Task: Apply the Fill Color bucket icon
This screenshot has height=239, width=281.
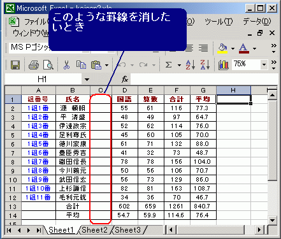Action: pyautogui.click(x=222, y=48)
